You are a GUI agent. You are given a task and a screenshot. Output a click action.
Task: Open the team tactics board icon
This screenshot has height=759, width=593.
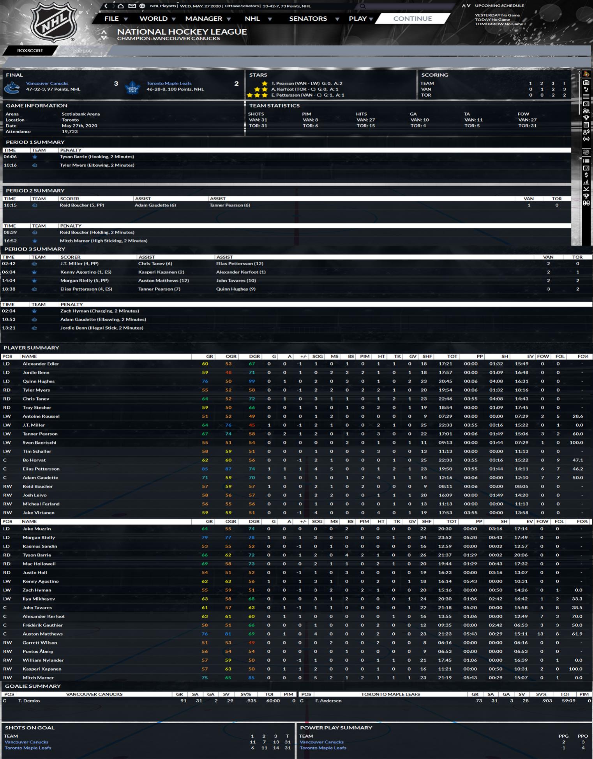coord(586,104)
